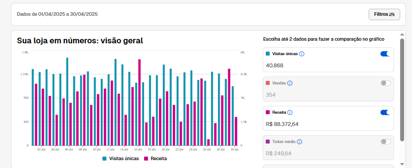Click the magenta bar at 29 abr
412x168 pixels.
229,107
